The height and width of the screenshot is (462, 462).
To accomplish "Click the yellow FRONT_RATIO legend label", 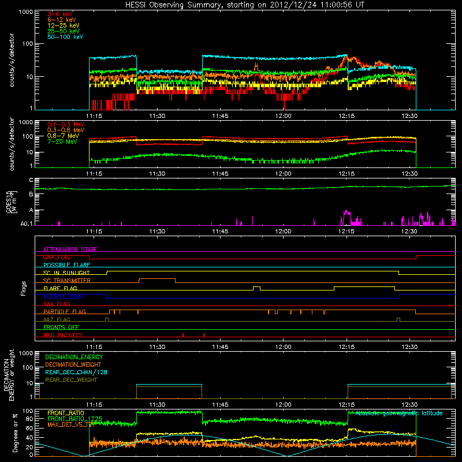I will click(66, 413).
